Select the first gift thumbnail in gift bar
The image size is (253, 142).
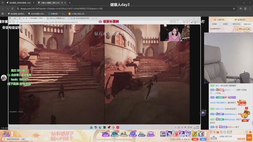click(163, 134)
